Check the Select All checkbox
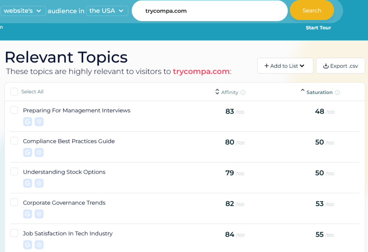Screen dimensions: 368x252 [14, 92]
